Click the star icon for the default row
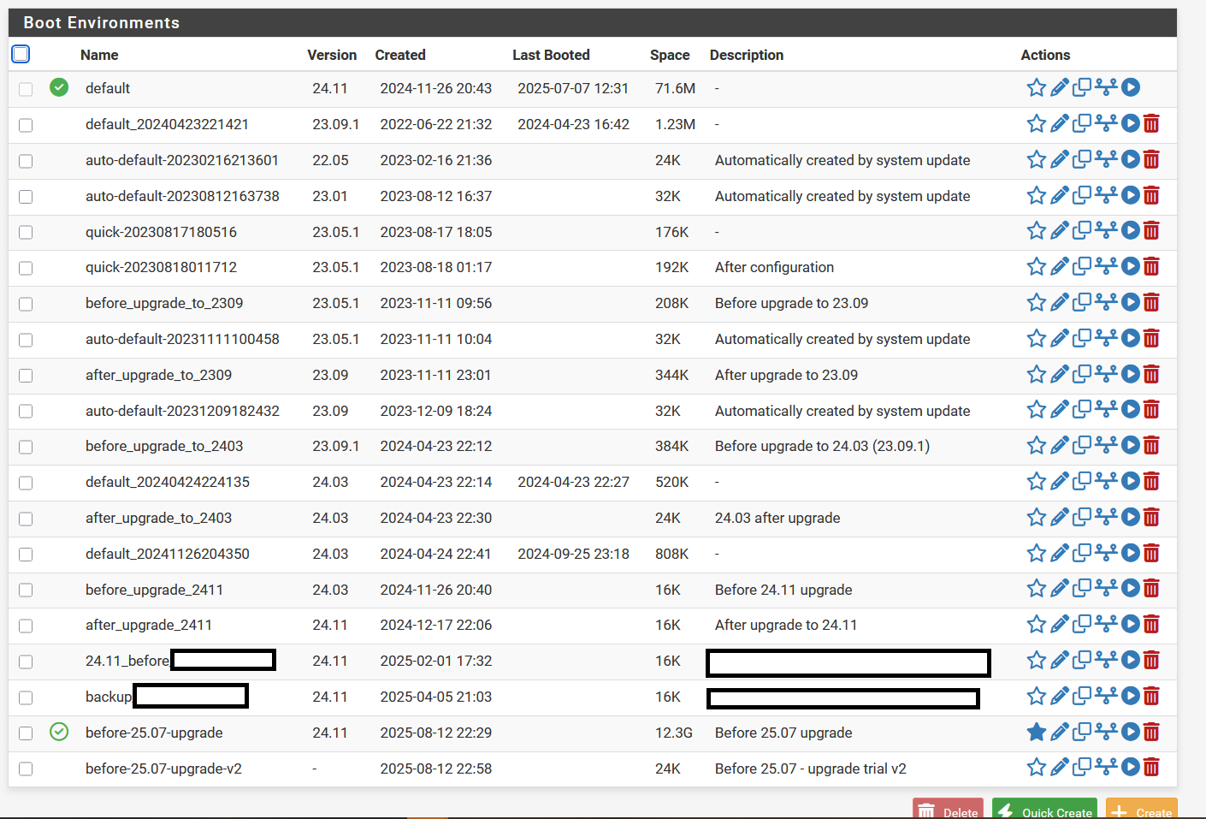This screenshot has width=1206, height=819. click(1036, 87)
